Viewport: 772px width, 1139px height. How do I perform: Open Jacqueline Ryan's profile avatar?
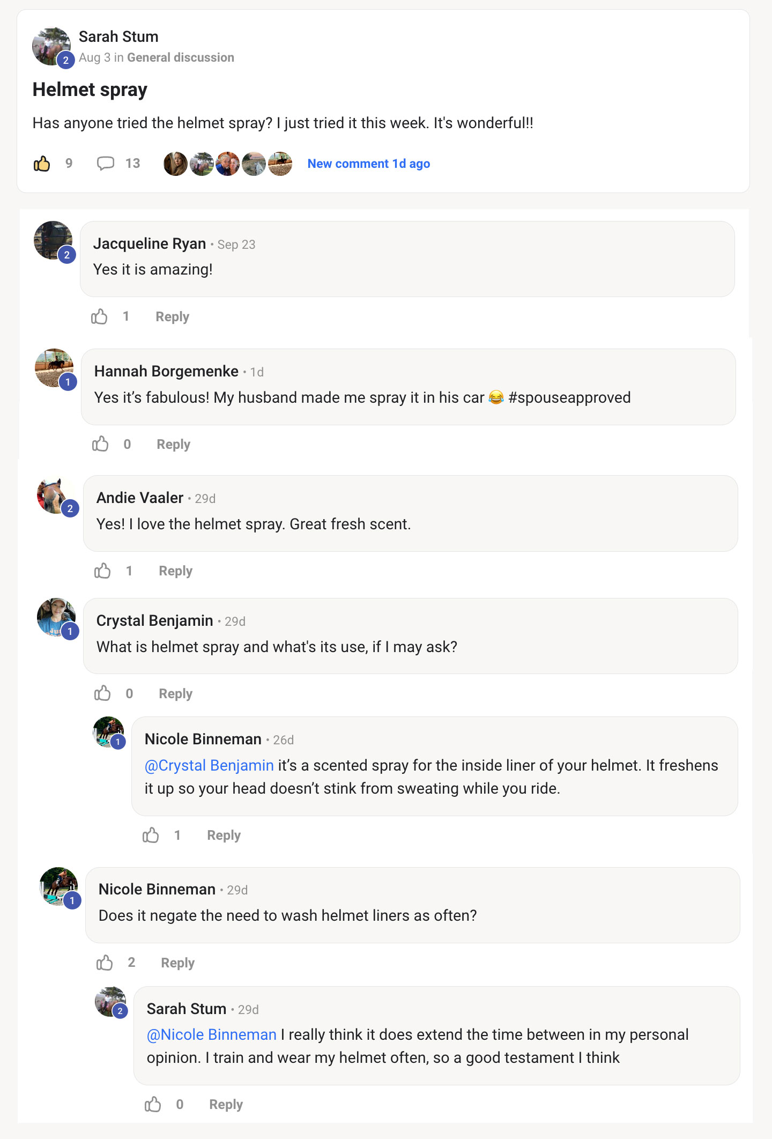pos(53,240)
